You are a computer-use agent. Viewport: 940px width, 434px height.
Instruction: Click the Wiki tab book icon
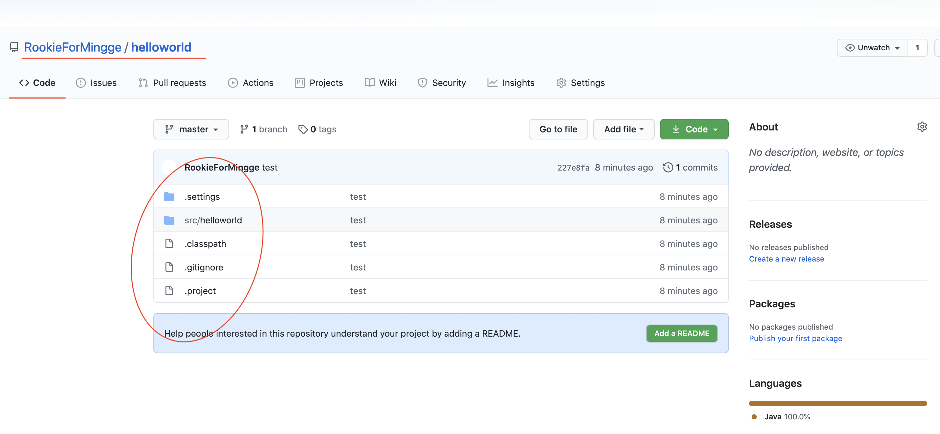point(369,83)
